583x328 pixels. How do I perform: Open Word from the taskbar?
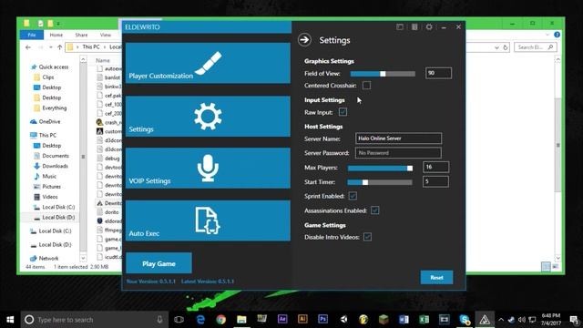[x=404, y=320]
